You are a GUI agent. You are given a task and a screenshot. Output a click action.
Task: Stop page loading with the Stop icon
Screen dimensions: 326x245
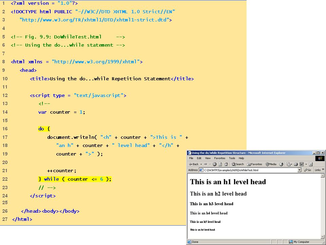pos(215,164)
